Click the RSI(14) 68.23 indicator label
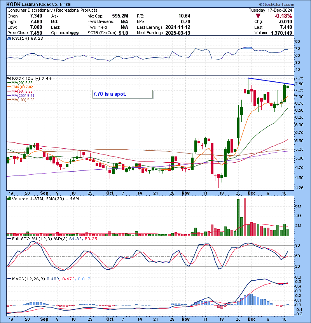 pos(27,38)
